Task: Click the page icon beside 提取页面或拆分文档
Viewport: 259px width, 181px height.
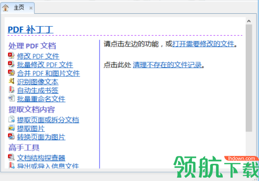Action: pos(11,119)
